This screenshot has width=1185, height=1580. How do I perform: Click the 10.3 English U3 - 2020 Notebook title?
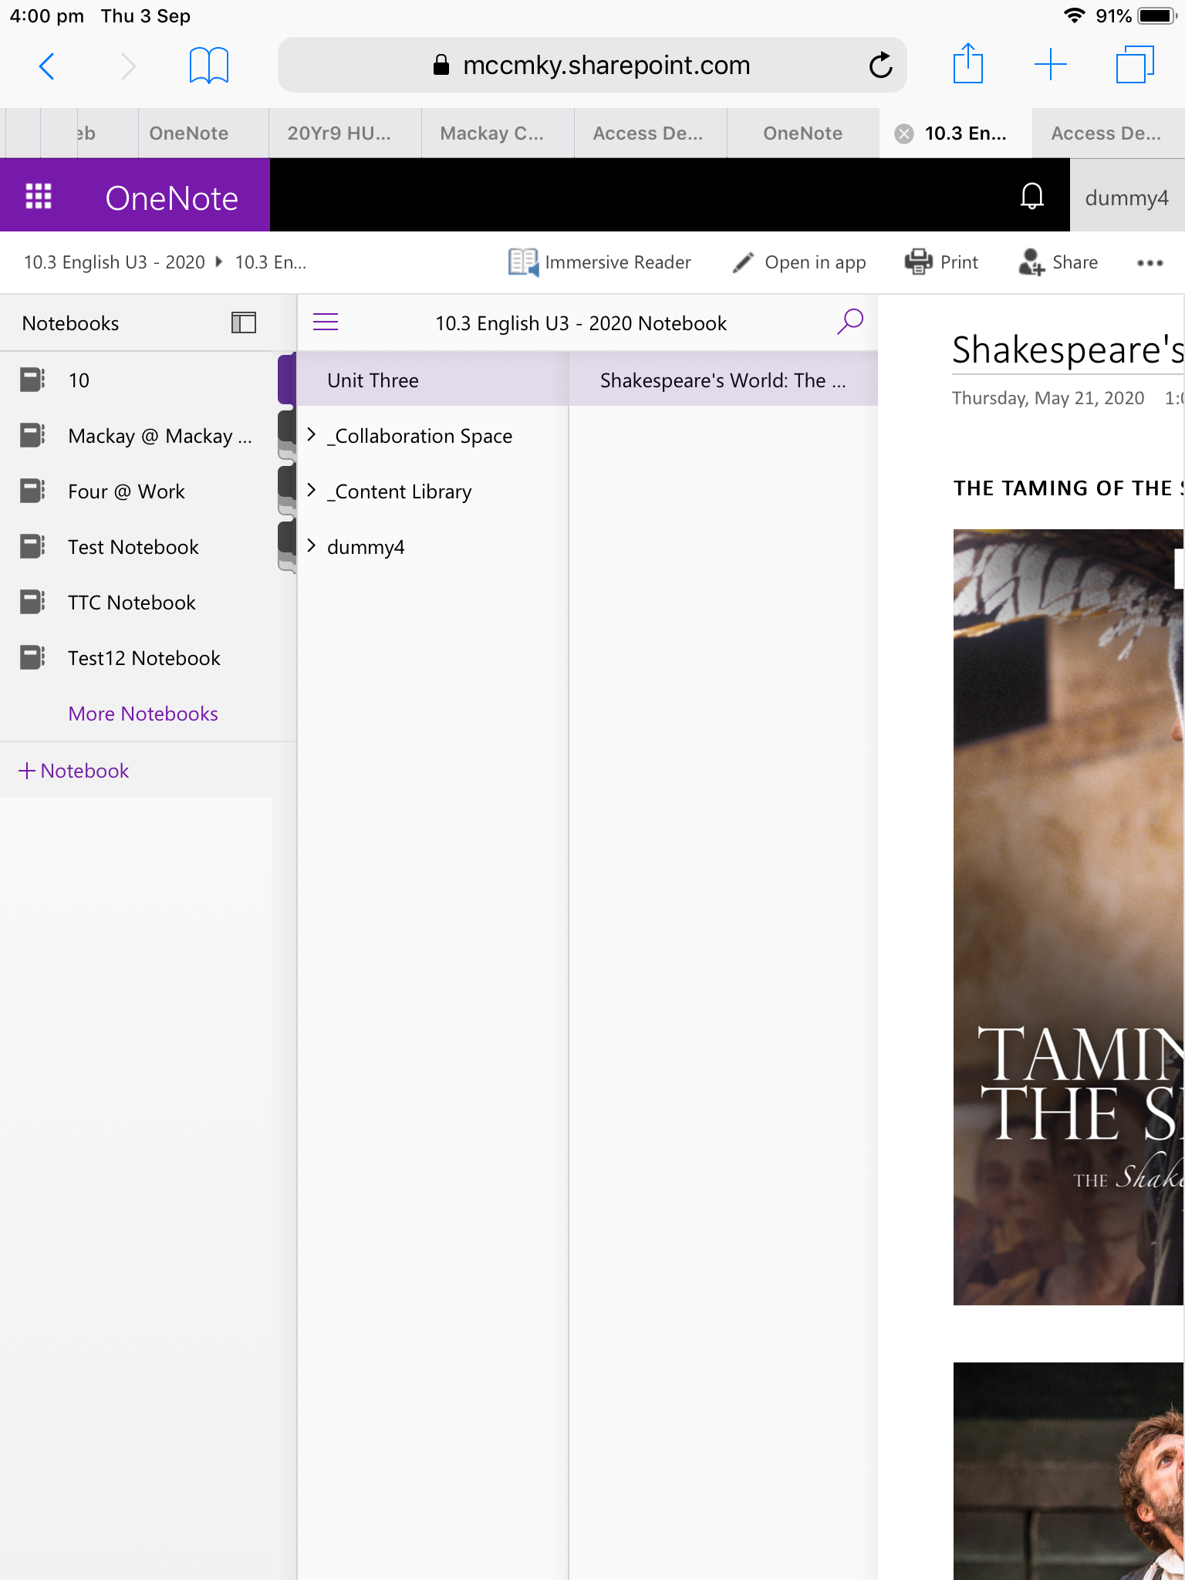pos(581,323)
